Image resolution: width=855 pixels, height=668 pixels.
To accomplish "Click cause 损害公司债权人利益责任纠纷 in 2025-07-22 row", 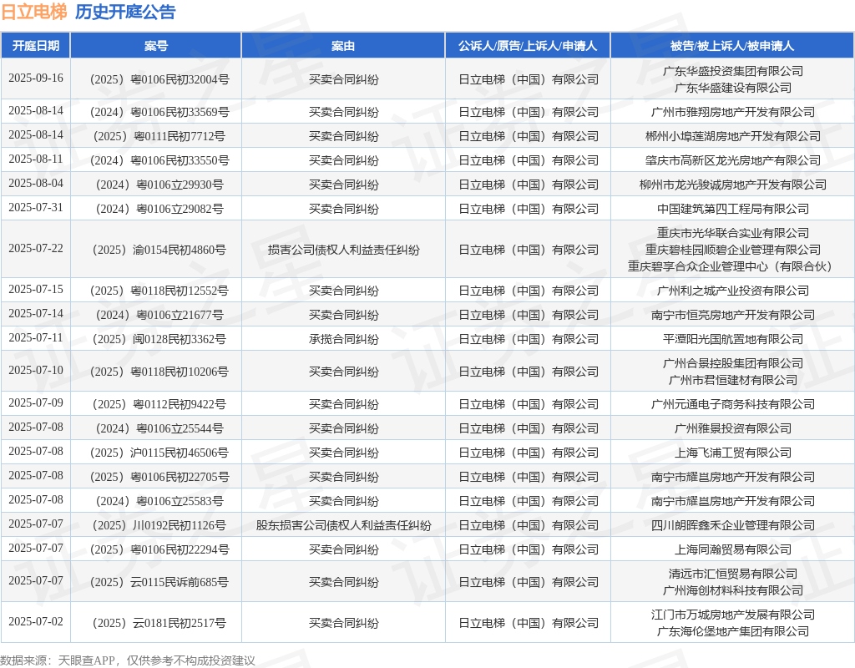I will point(343,250).
